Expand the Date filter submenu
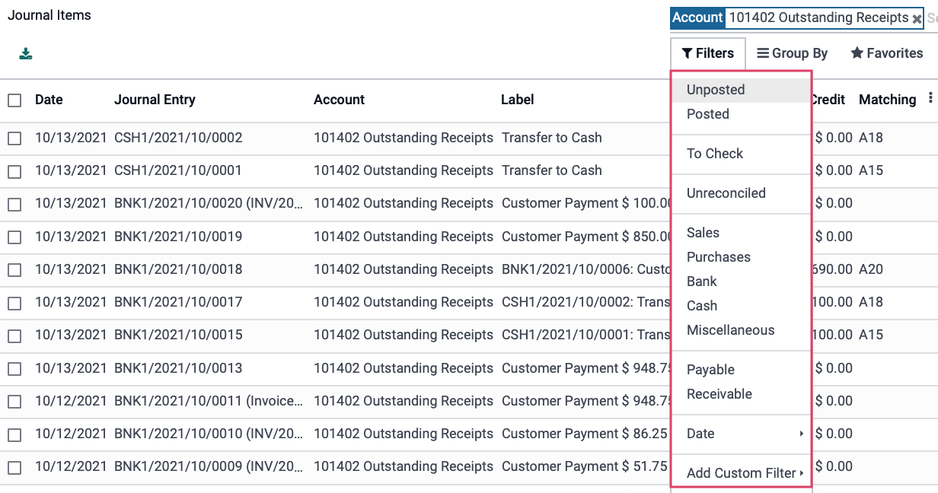 pyautogui.click(x=742, y=434)
